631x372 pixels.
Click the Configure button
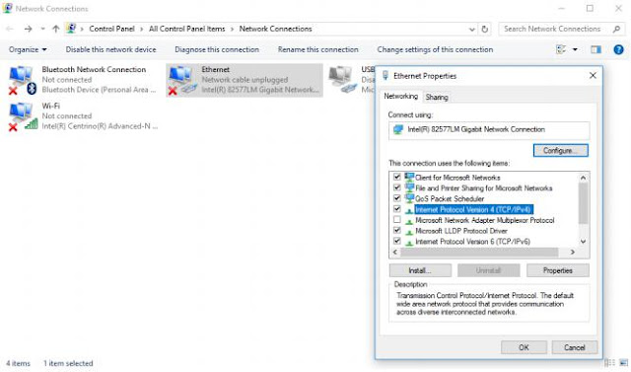coord(561,151)
